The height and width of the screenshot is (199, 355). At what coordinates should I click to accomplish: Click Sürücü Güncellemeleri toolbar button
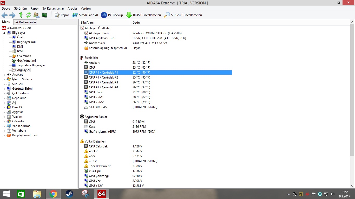tap(183, 15)
